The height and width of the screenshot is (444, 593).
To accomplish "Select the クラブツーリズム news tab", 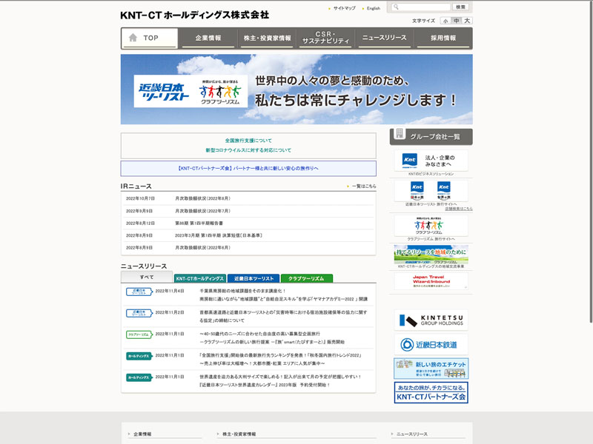I will (307, 278).
